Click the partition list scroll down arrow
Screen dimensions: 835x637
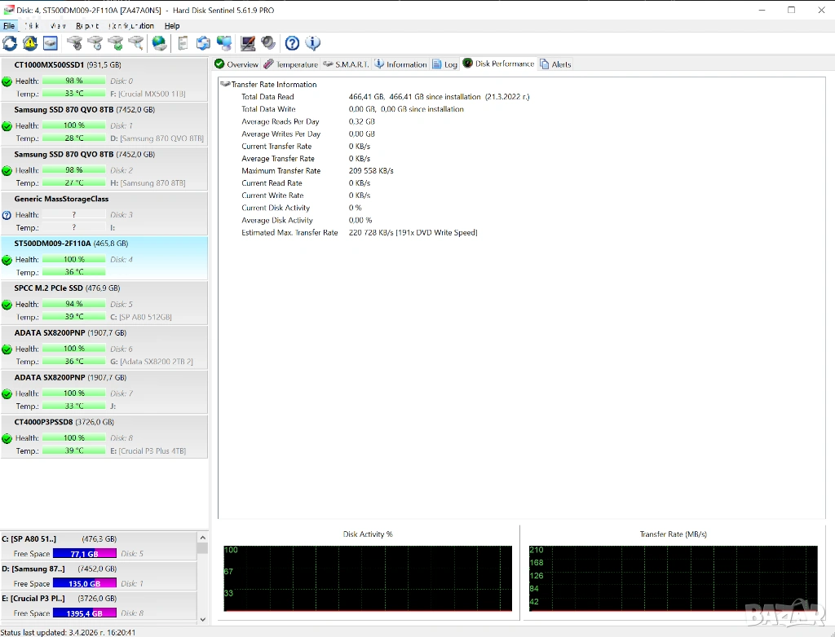pos(202,620)
